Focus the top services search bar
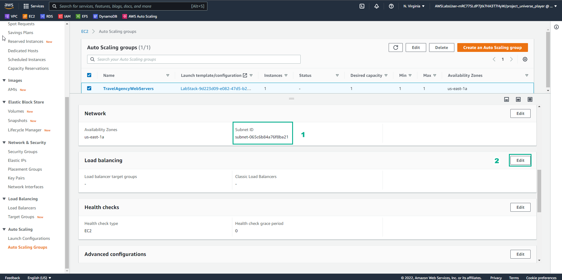562x280 pixels. pyautogui.click(x=128, y=6)
